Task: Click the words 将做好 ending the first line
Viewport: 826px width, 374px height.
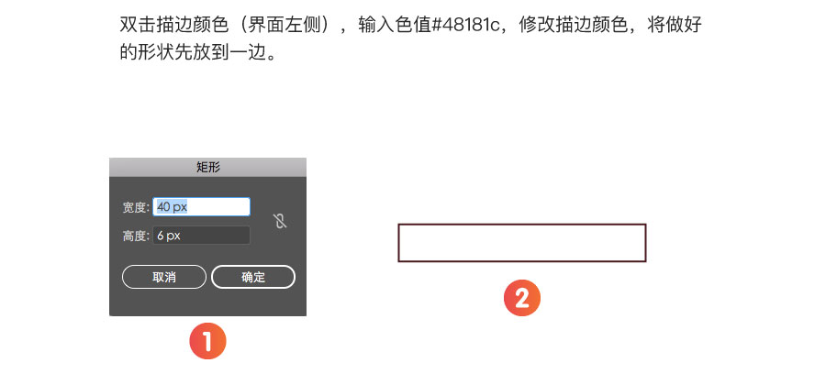Action: [675, 26]
